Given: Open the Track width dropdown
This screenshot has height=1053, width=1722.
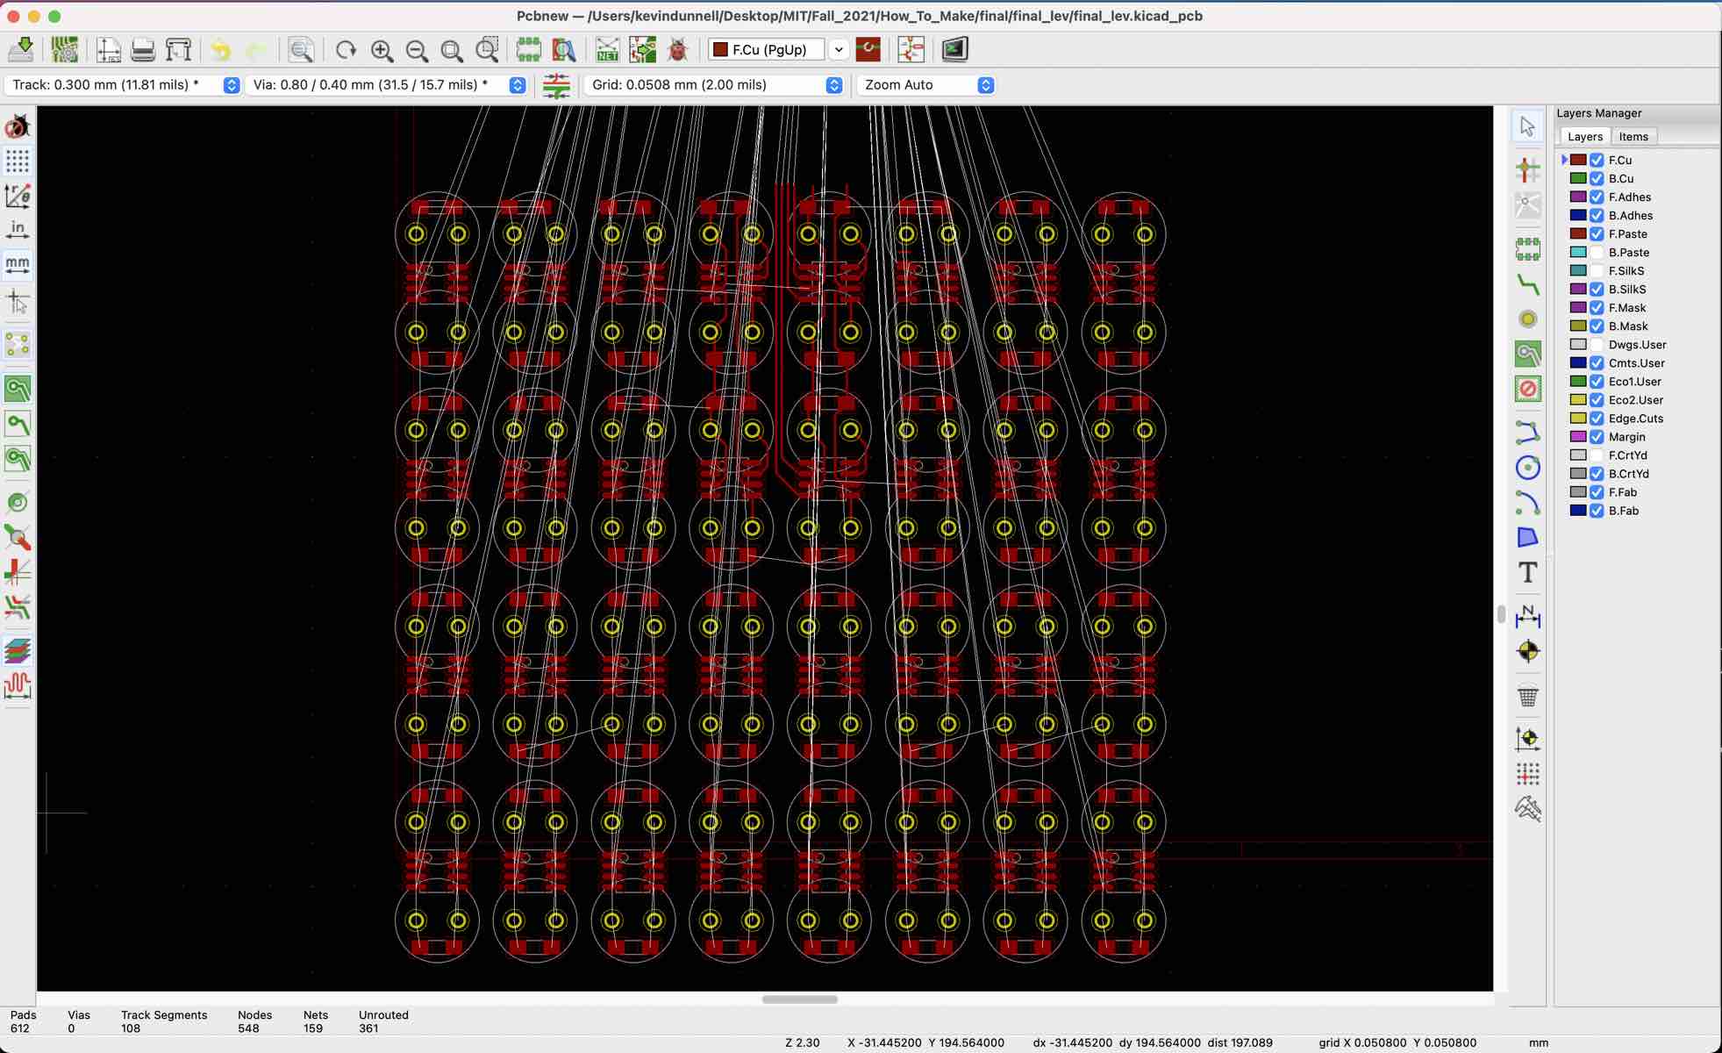Looking at the screenshot, I should [x=232, y=85].
